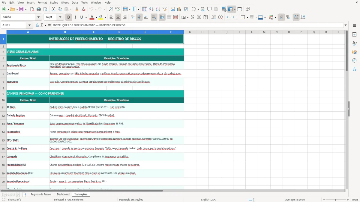Open Conditional Formatting dropdown arrow
The width and height of the screenshot is (360, 202).
click(275, 17)
